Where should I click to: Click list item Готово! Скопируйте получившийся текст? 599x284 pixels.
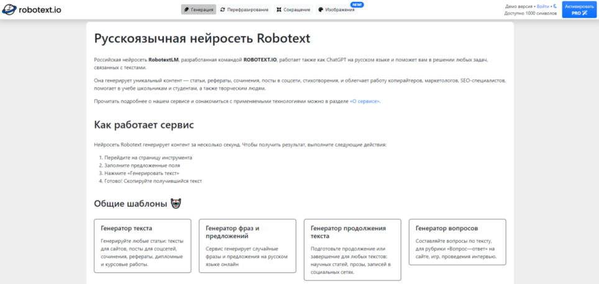[x=153, y=181]
